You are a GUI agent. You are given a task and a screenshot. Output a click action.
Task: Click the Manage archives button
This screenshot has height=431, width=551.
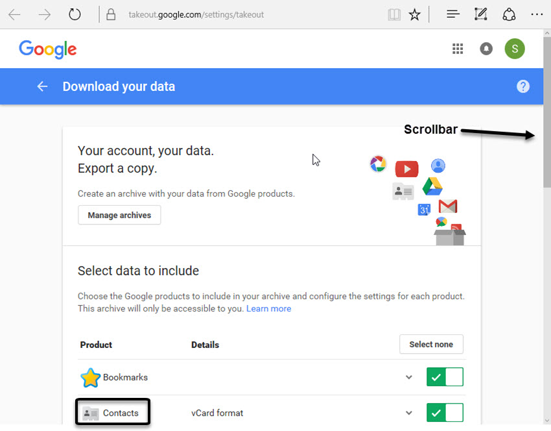(119, 215)
